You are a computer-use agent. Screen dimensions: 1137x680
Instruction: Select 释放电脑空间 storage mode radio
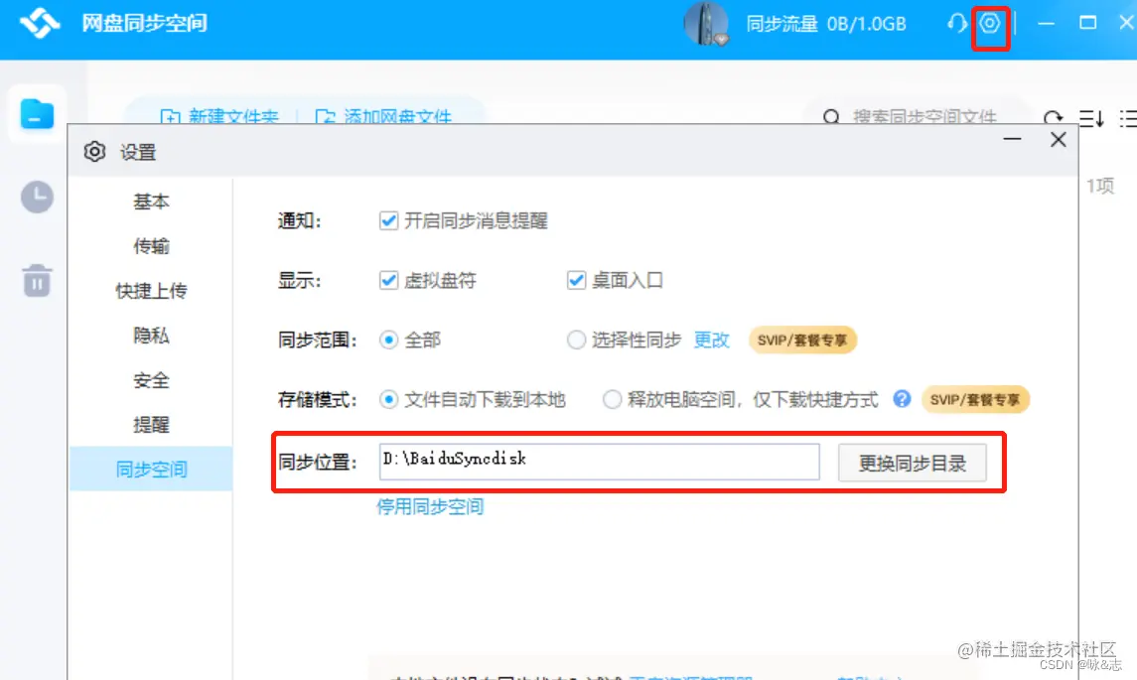tap(612, 399)
